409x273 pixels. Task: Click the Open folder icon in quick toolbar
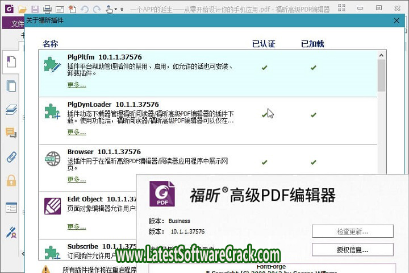click(x=22, y=9)
